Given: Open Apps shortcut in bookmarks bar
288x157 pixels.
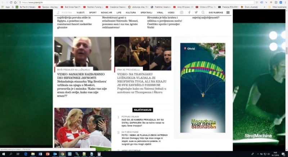Looking at the screenshot, I should pyautogui.click(x=6, y=7).
